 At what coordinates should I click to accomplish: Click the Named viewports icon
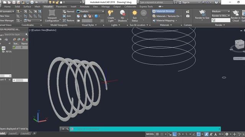(64, 11)
